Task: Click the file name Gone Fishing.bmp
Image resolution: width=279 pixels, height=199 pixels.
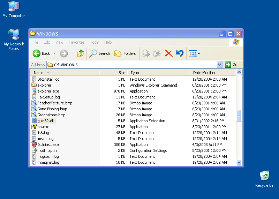Action: click(x=52, y=109)
